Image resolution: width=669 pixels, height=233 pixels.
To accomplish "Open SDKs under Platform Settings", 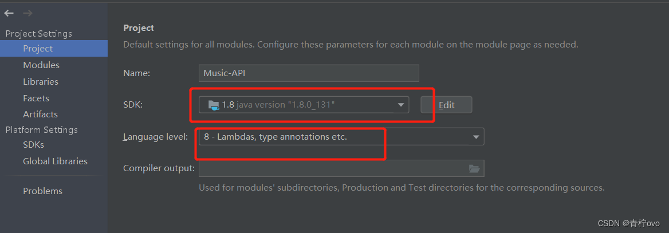I will (x=33, y=145).
